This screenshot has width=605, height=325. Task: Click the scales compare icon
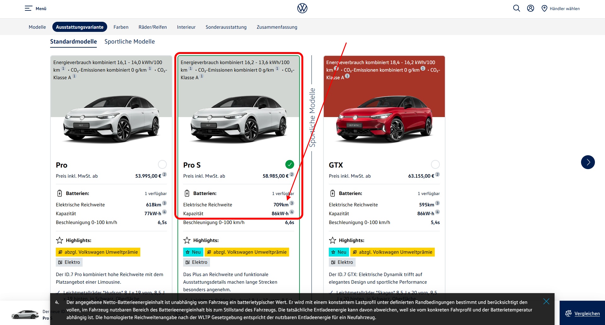[x=568, y=313]
